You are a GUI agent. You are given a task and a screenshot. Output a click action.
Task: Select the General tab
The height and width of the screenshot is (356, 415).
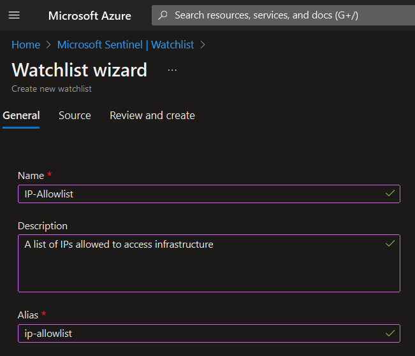click(x=21, y=115)
